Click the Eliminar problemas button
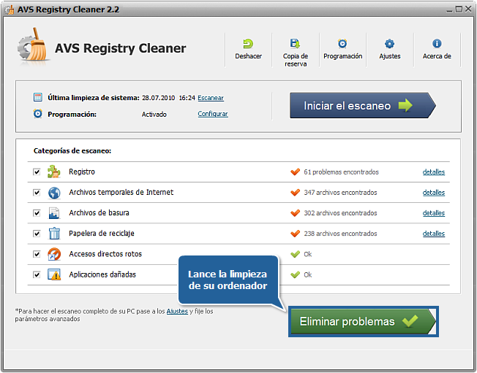This screenshot has width=477, height=373. (363, 321)
